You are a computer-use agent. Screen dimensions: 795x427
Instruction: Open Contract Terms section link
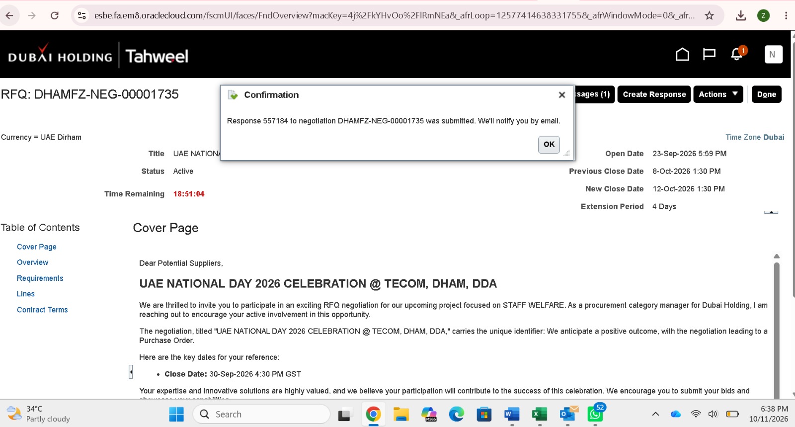click(x=42, y=310)
